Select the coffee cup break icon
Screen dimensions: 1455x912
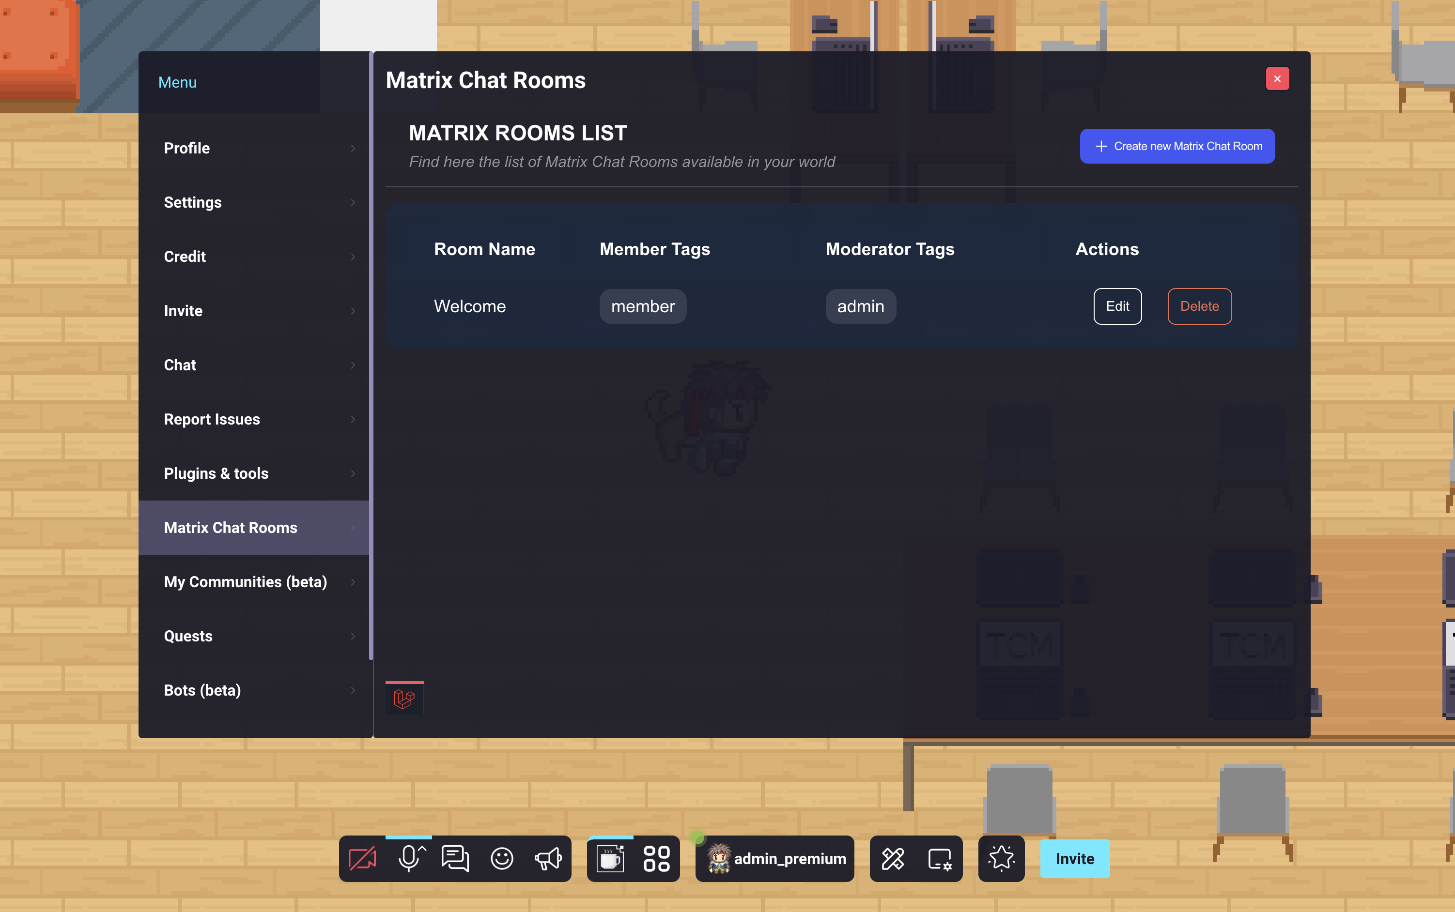[609, 858]
